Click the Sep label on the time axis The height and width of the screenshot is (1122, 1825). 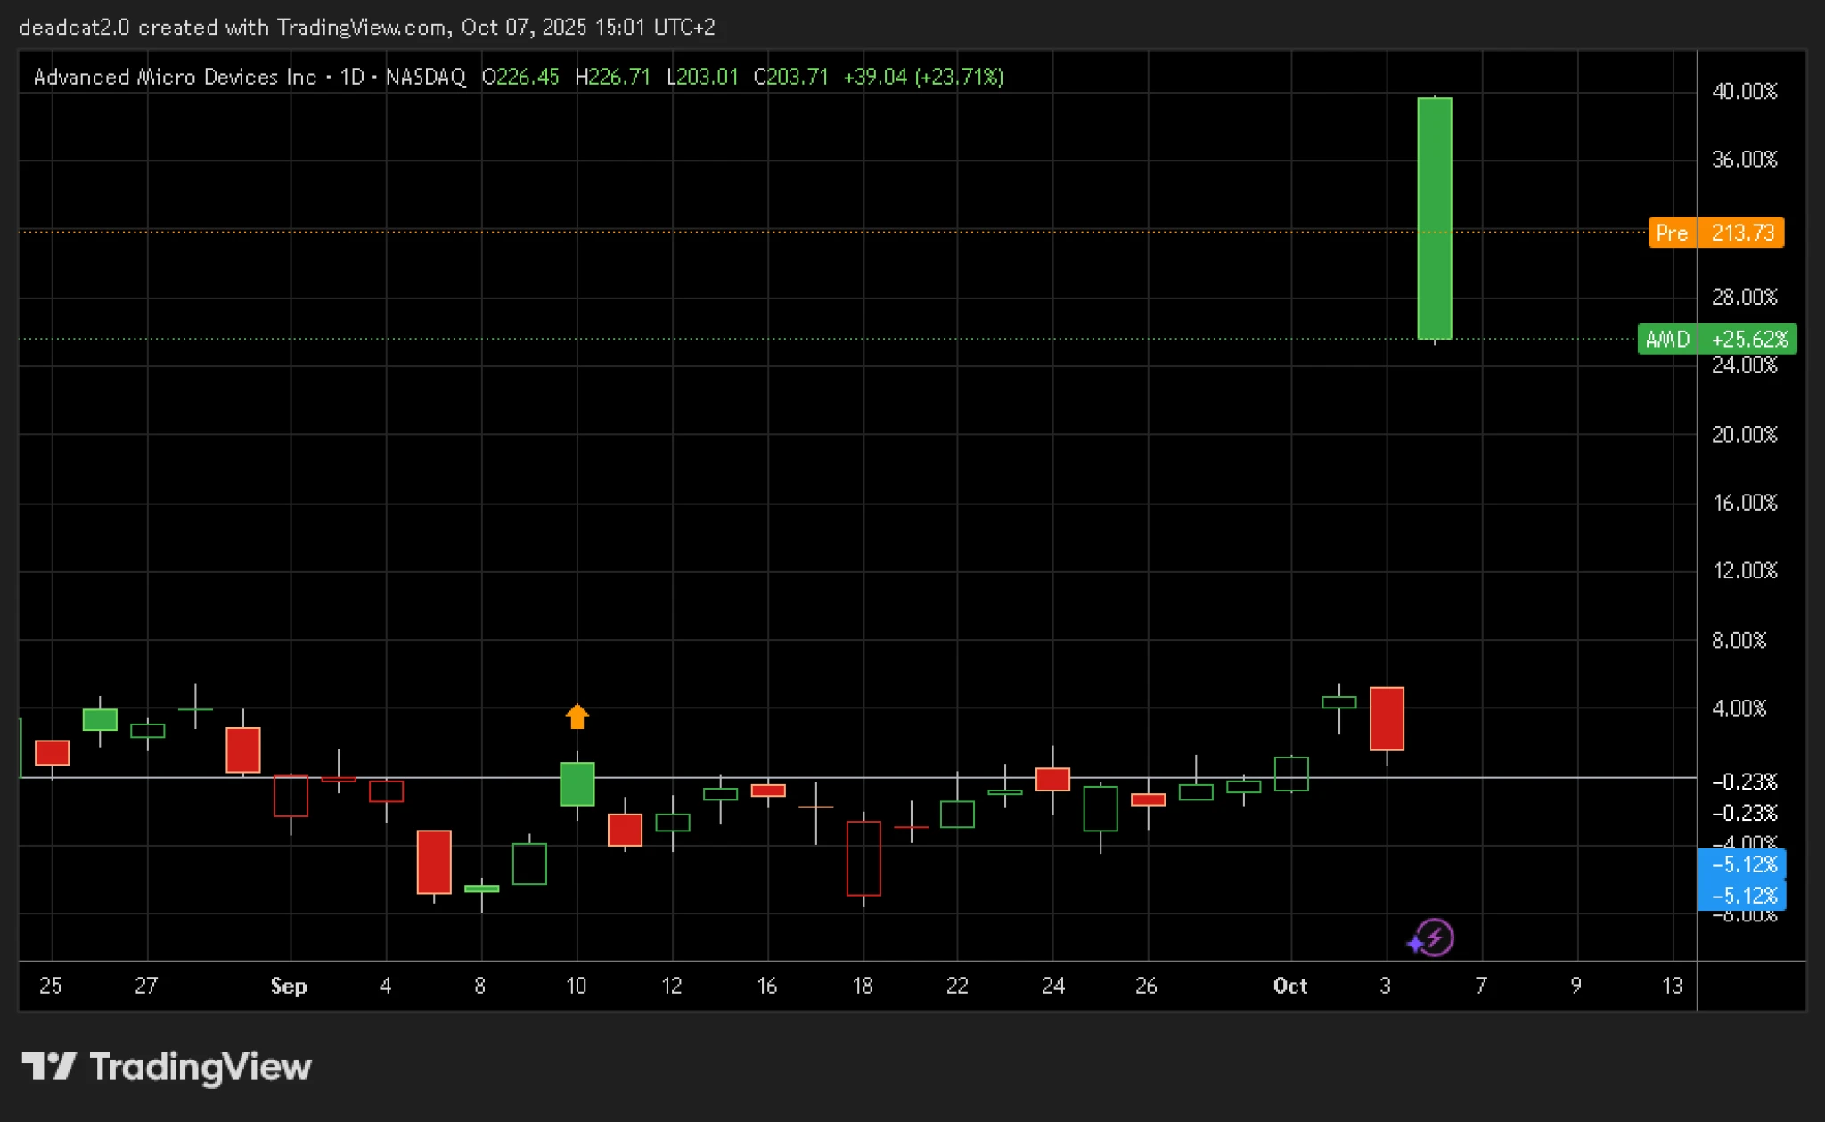(x=288, y=986)
